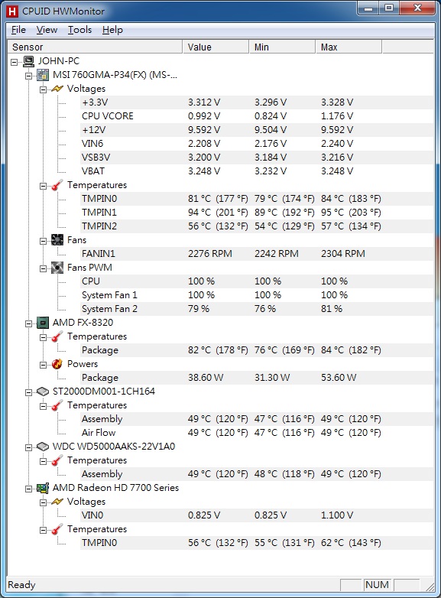Click the WDC WD5000AAKS drive icon
This screenshot has width=441, height=598.
pos(43,447)
